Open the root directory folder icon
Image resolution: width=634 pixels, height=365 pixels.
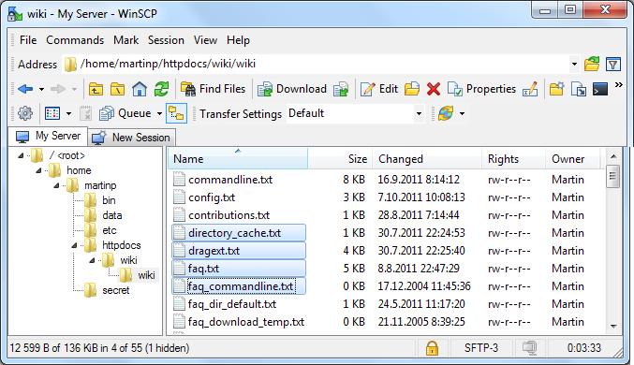click(117, 89)
